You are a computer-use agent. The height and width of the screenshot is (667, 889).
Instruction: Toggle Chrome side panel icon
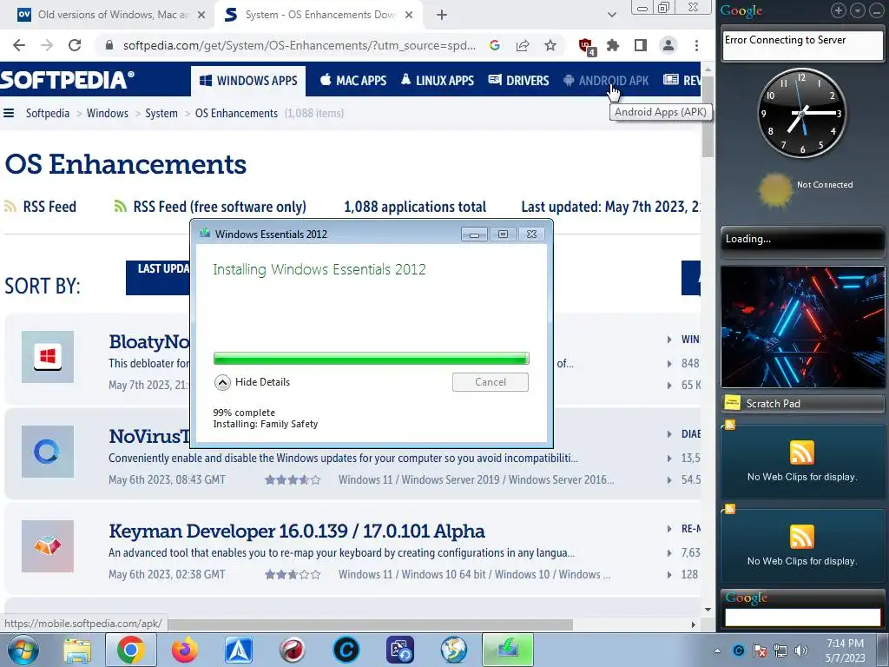(641, 45)
